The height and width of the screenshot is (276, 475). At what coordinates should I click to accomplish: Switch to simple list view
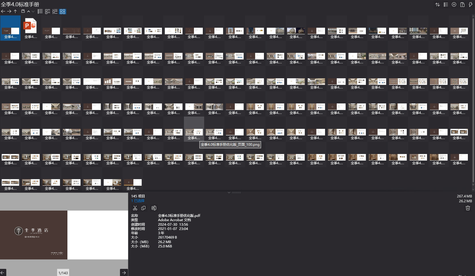click(x=40, y=11)
